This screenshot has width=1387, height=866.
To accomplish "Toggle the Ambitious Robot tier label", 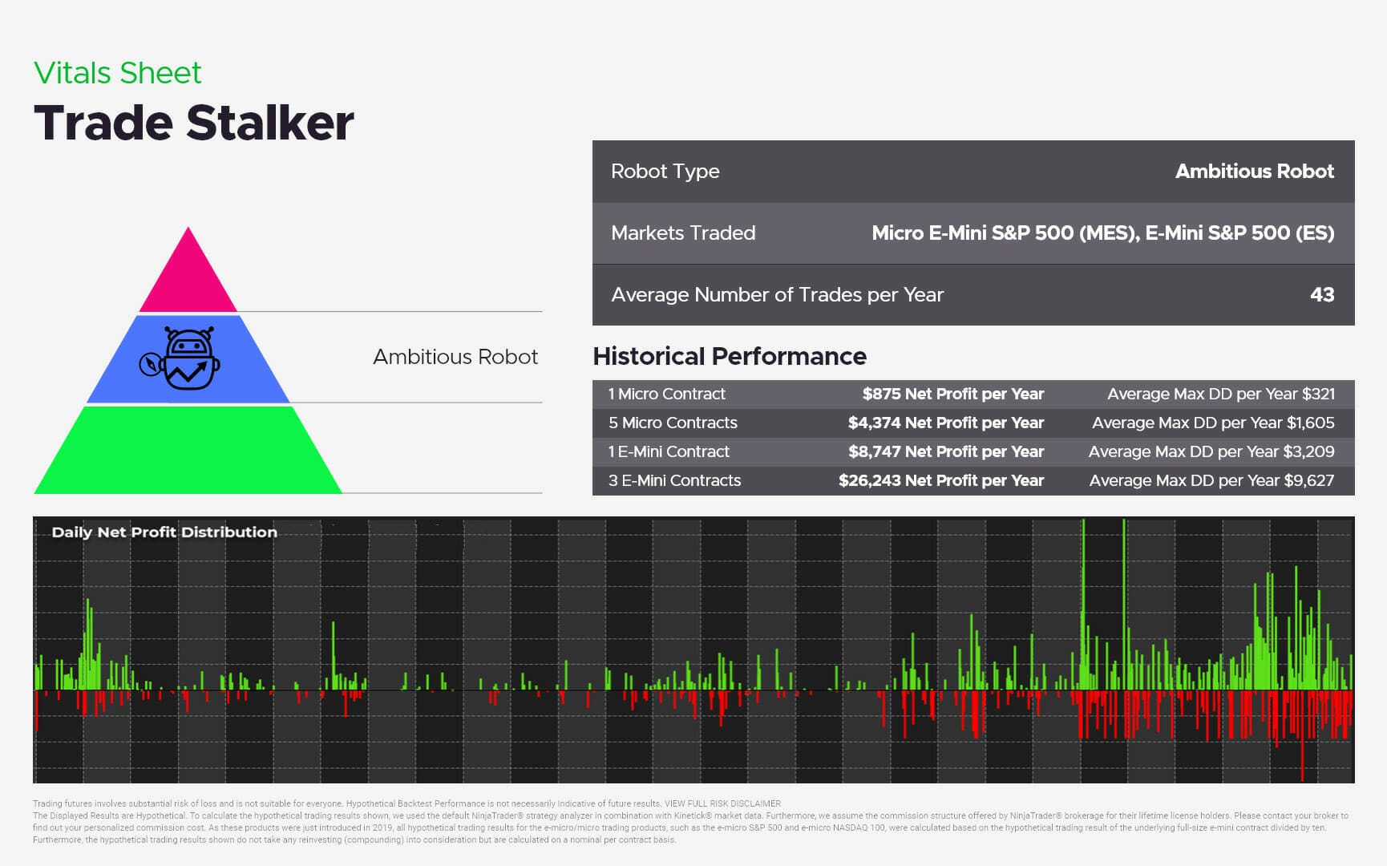I will point(455,357).
